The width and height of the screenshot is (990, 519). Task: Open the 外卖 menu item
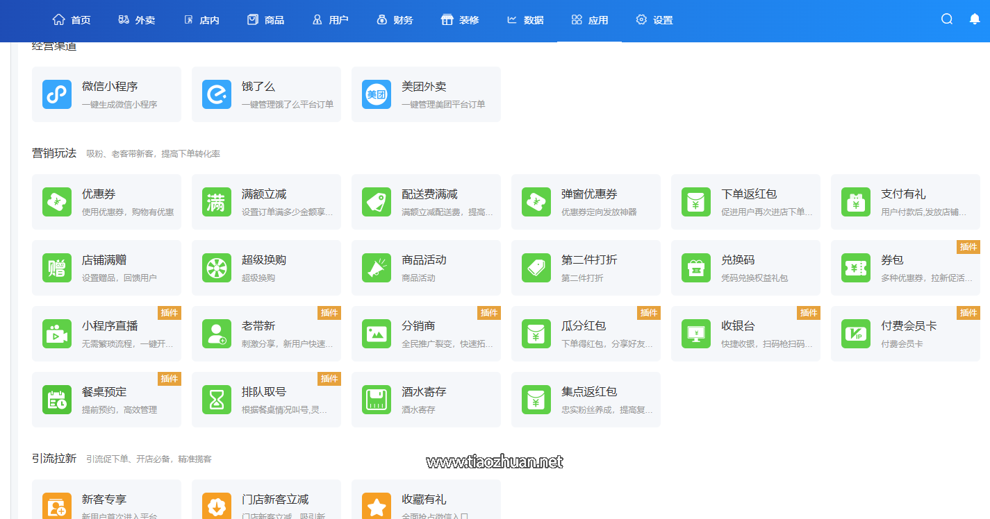tap(137, 20)
